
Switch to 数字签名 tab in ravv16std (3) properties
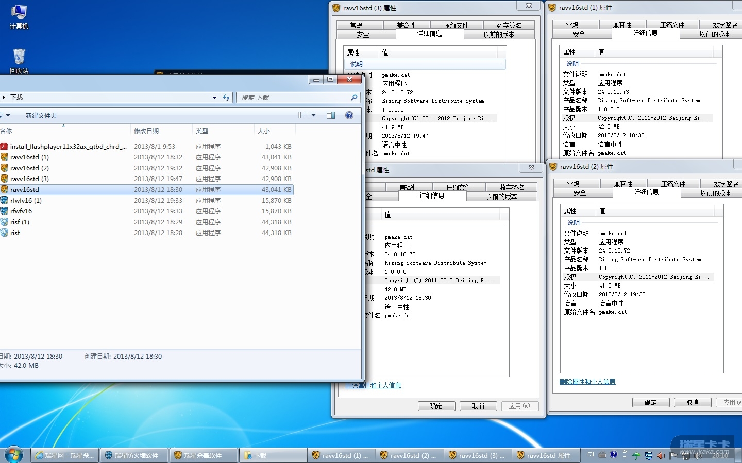pos(509,25)
